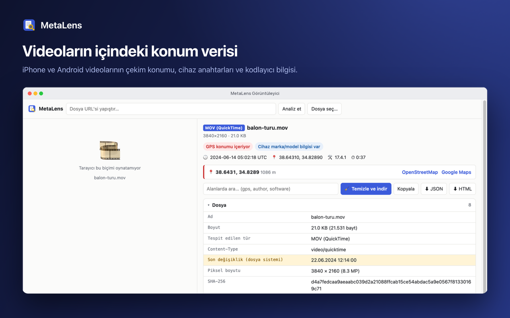Download metadata as HTML

462,189
